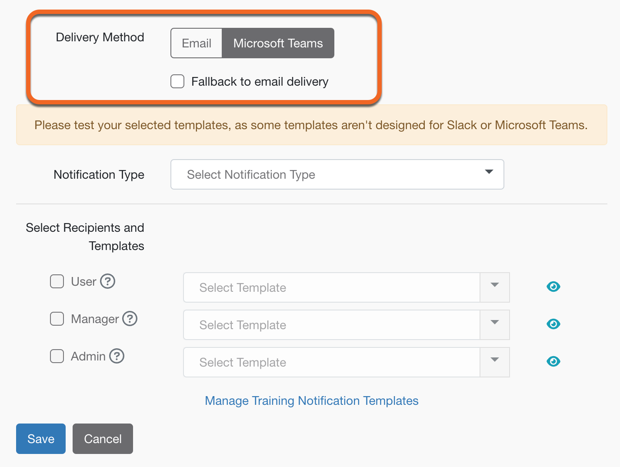Expand the Manager template dropdown arrow
Image resolution: width=620 pixels, height=467 pixels.
point(494,324)
